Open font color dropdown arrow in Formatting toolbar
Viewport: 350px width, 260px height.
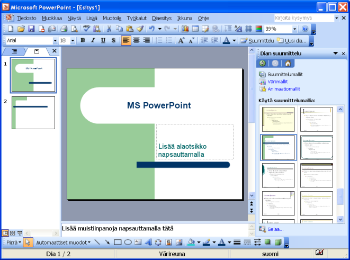(234, 40)
